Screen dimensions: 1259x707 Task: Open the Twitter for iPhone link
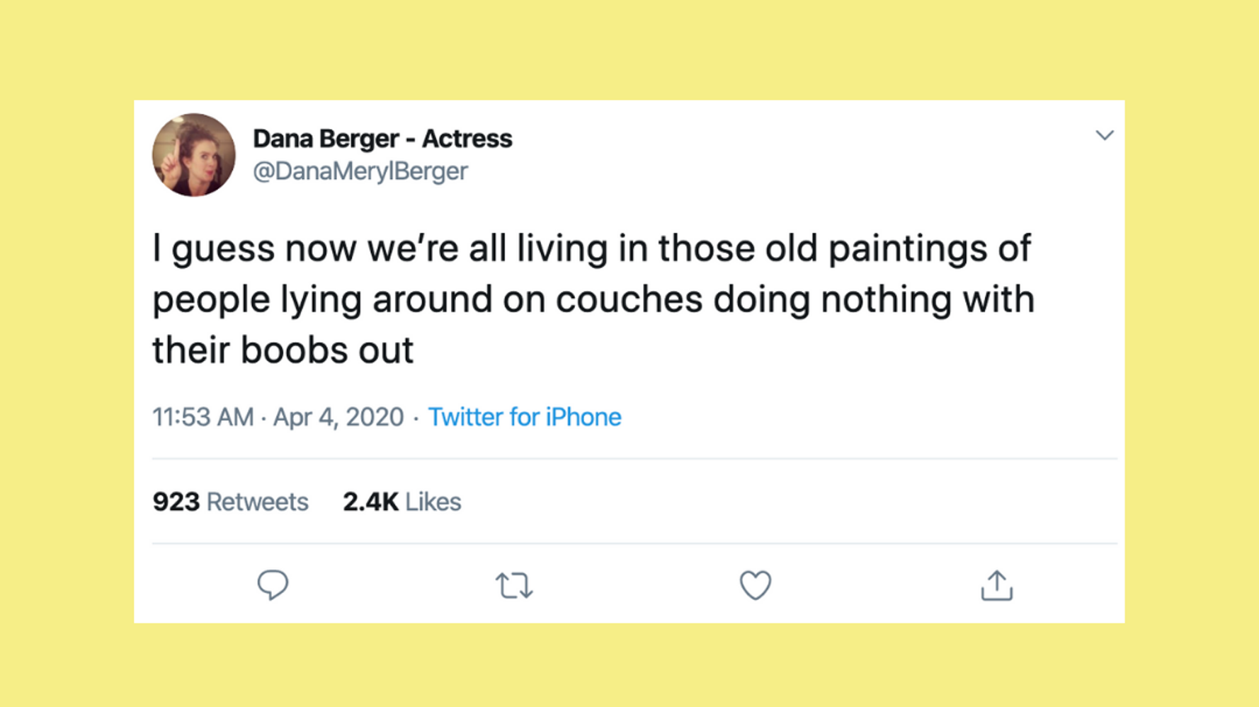coord(524,417)
